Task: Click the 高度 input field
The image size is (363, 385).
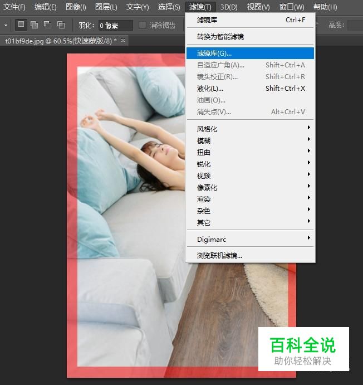Action: point(355,25)
